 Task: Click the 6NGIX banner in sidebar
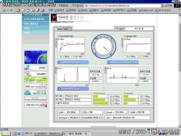(x=35, y=68)
